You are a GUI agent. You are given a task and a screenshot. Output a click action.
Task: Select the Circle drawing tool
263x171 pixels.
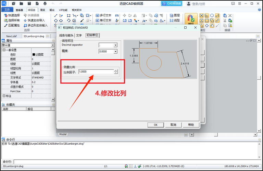click(x=56, y=21)
